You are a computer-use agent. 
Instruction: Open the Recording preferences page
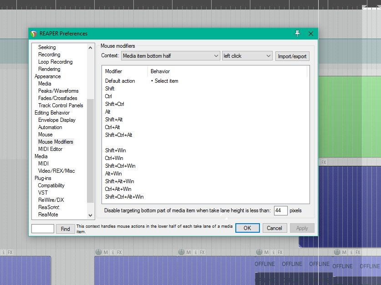click(49, 55)
